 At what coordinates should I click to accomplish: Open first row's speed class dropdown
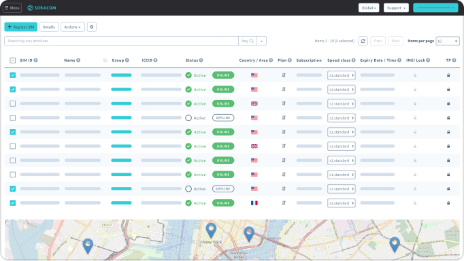341,75
